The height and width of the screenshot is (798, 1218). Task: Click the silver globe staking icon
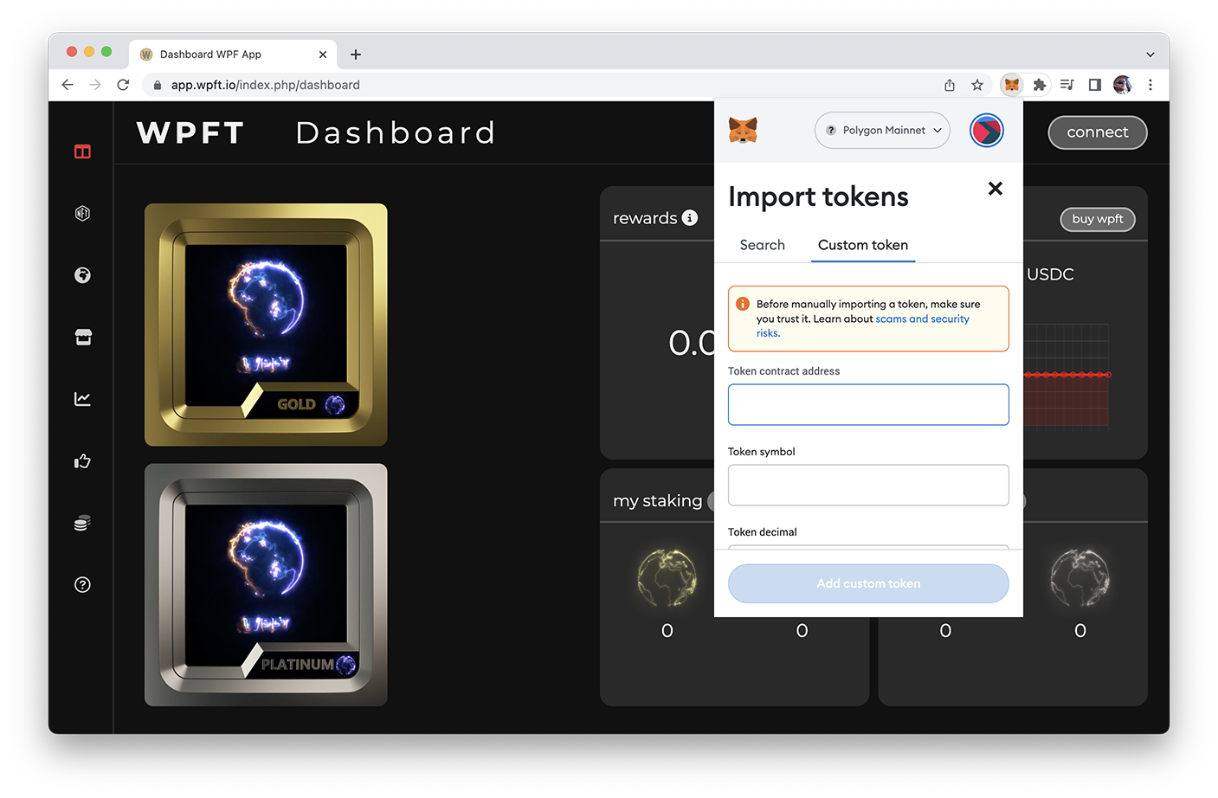point(1079,577)
